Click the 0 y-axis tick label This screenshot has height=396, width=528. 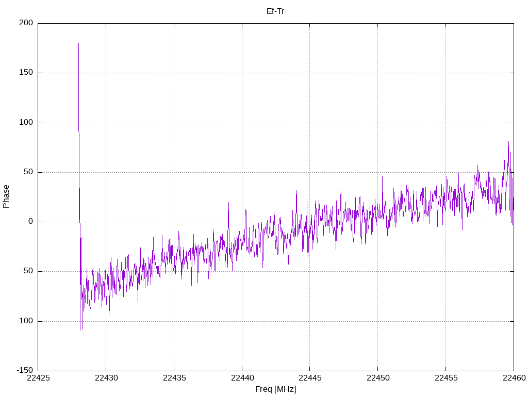(30, 222)
